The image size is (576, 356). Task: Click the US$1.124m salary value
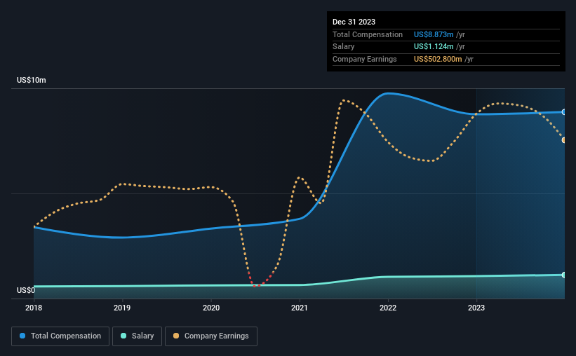coord(434,47)
